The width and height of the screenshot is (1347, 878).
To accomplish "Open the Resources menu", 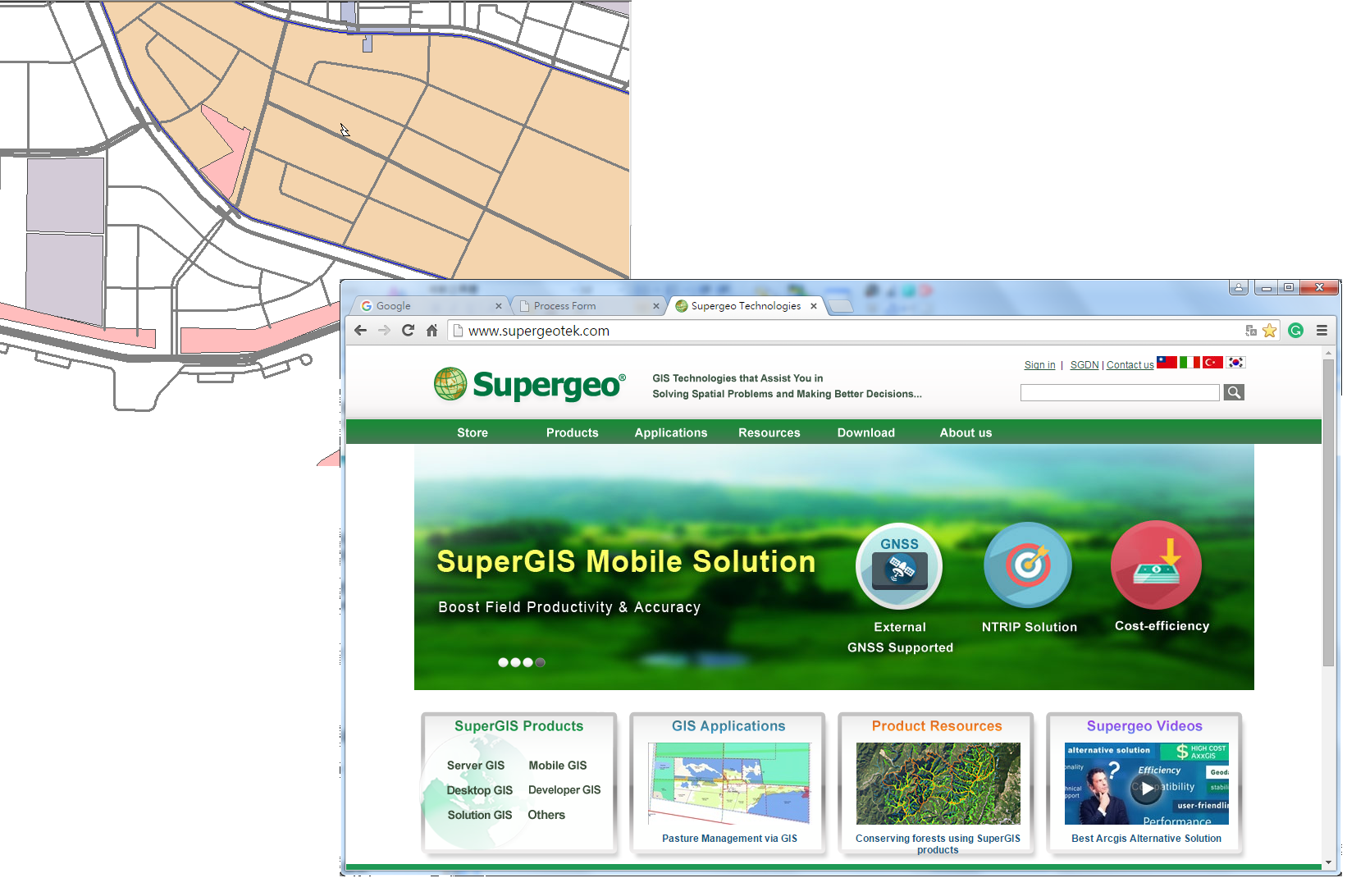I will point(769,432).
